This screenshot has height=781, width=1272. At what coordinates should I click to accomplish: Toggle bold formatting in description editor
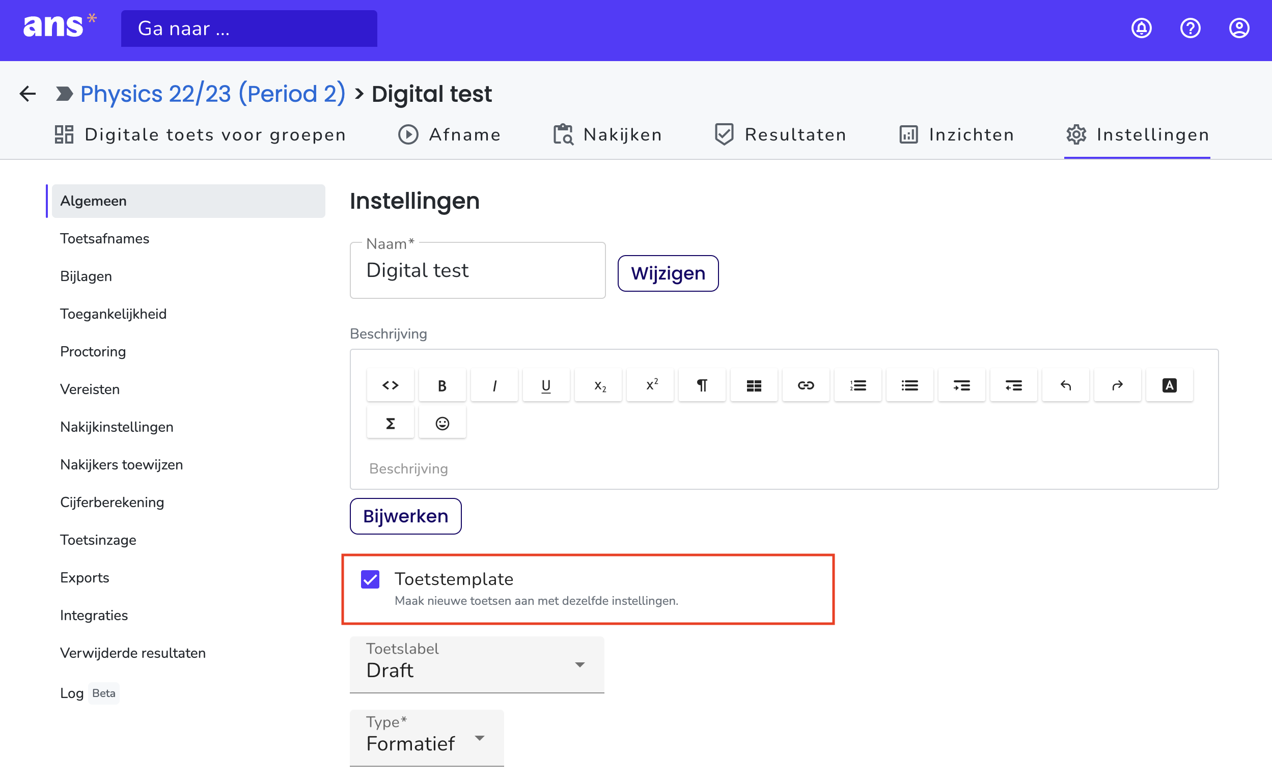442,385
